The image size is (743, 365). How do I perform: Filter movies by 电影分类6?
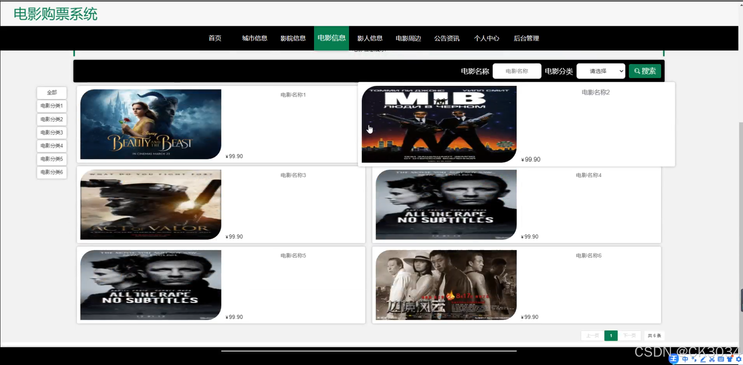(52, 172)
